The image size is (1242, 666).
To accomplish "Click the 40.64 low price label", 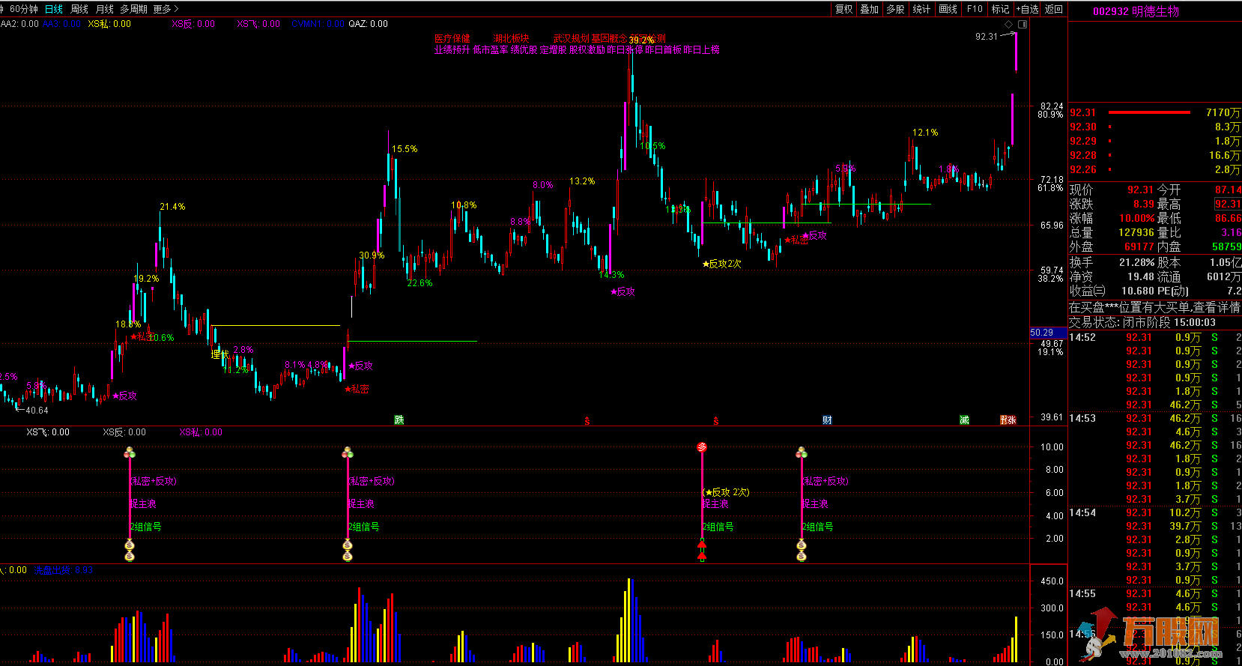I will click(37, 411).
